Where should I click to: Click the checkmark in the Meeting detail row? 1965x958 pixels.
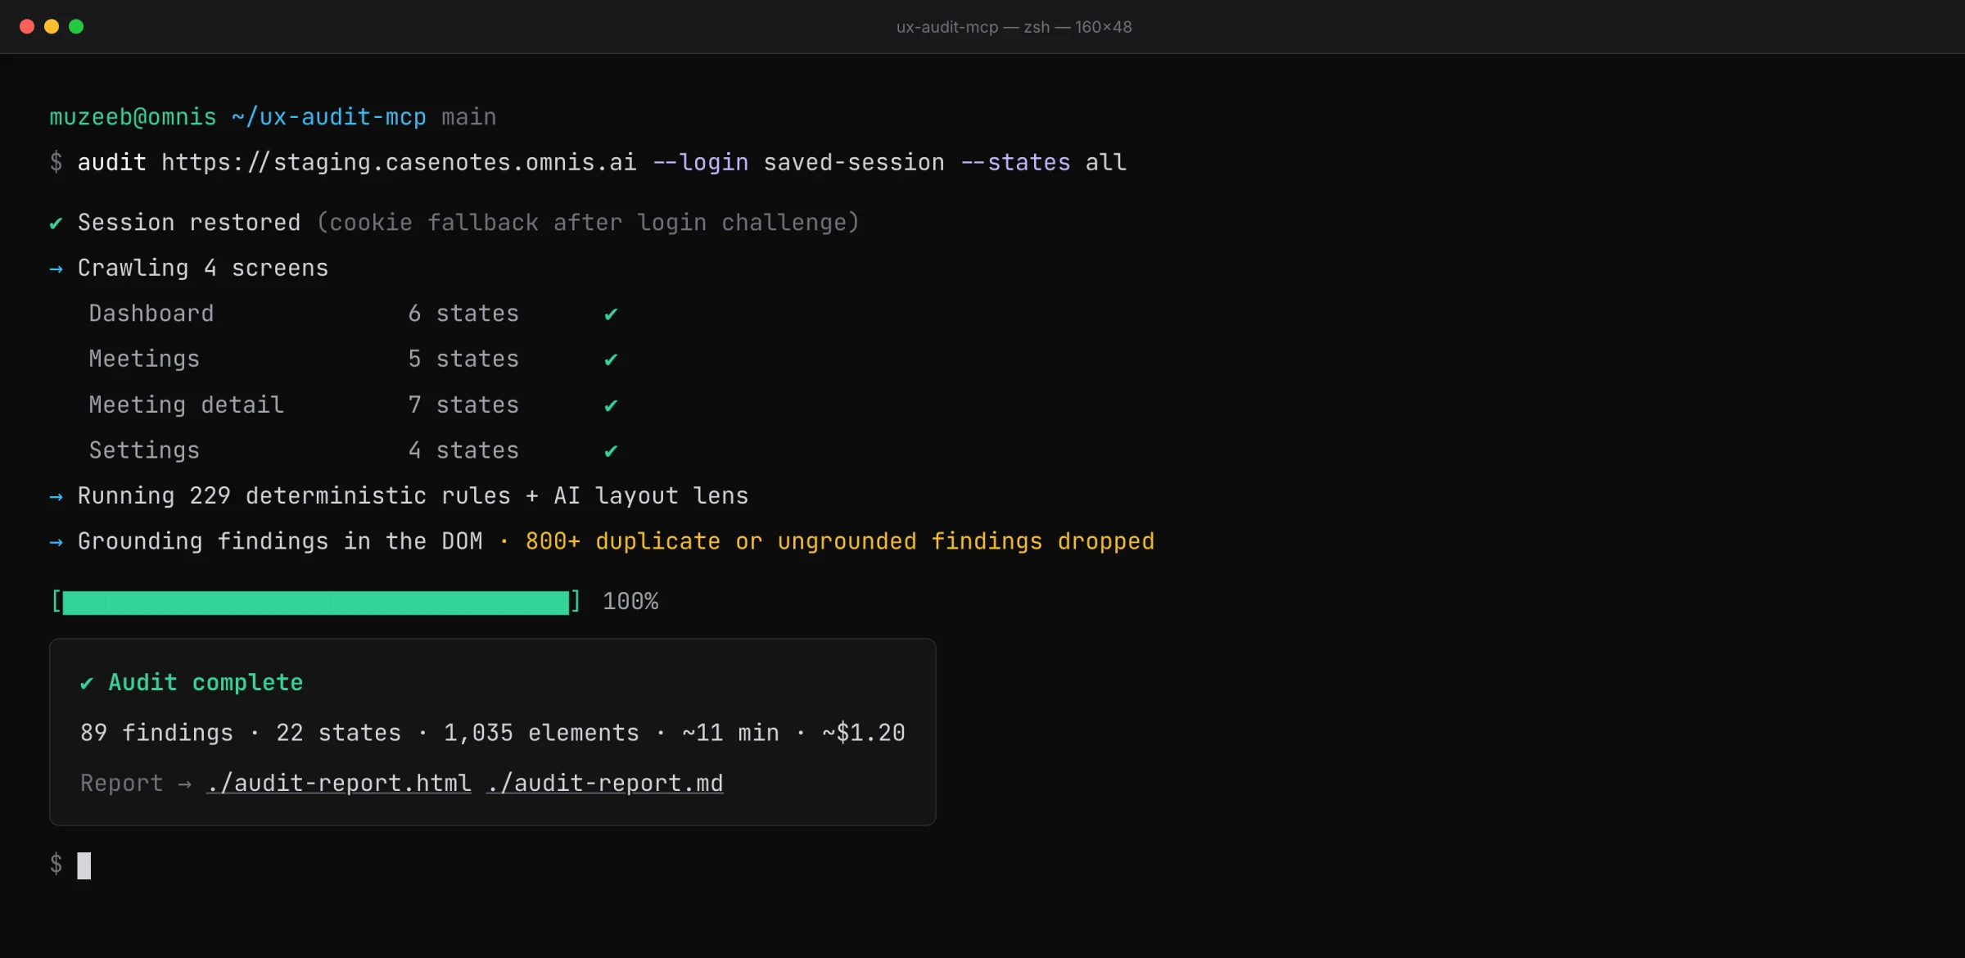(x=611, y=406)
